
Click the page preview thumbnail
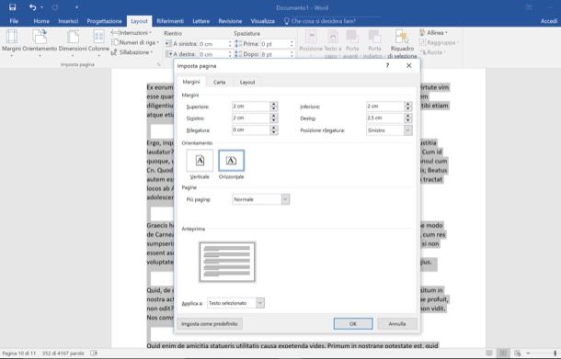pos(227,262)
